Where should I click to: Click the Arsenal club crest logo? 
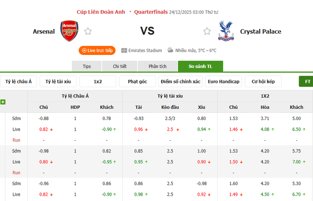pyautogui.click(x=69, y=31)
